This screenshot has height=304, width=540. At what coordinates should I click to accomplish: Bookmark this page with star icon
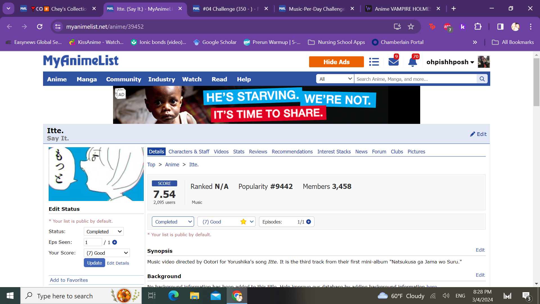point(411,27)
